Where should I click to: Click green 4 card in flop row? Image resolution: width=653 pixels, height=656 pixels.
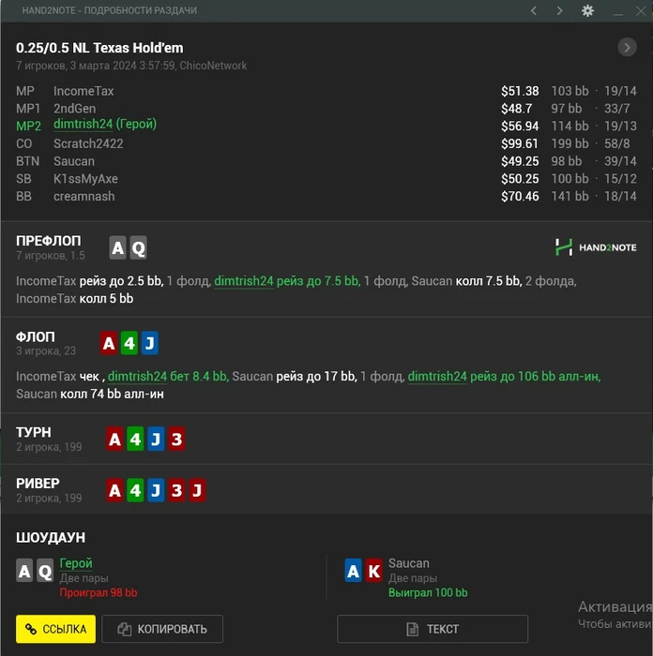point(129,343)
